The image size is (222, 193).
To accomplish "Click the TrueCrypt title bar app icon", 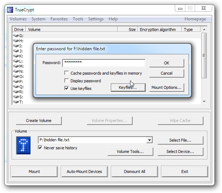I will [10, 10].
